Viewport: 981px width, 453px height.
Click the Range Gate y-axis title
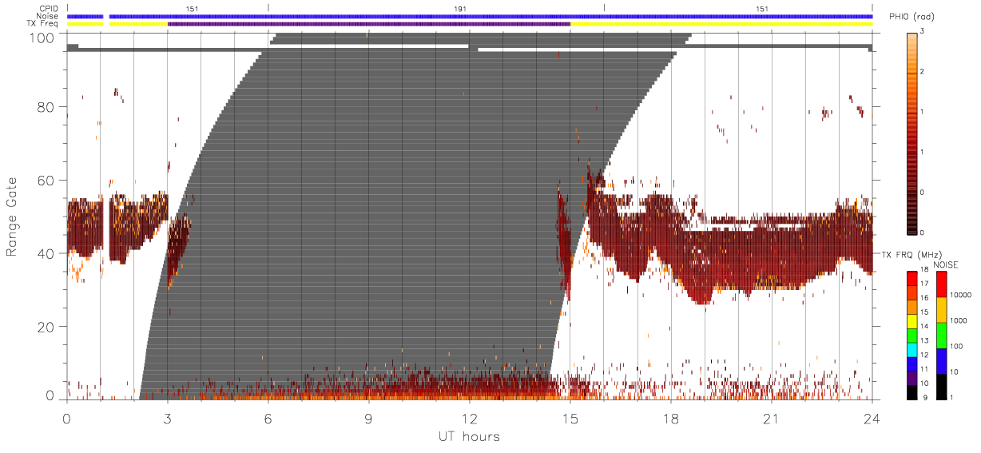(x=13, y=217)
